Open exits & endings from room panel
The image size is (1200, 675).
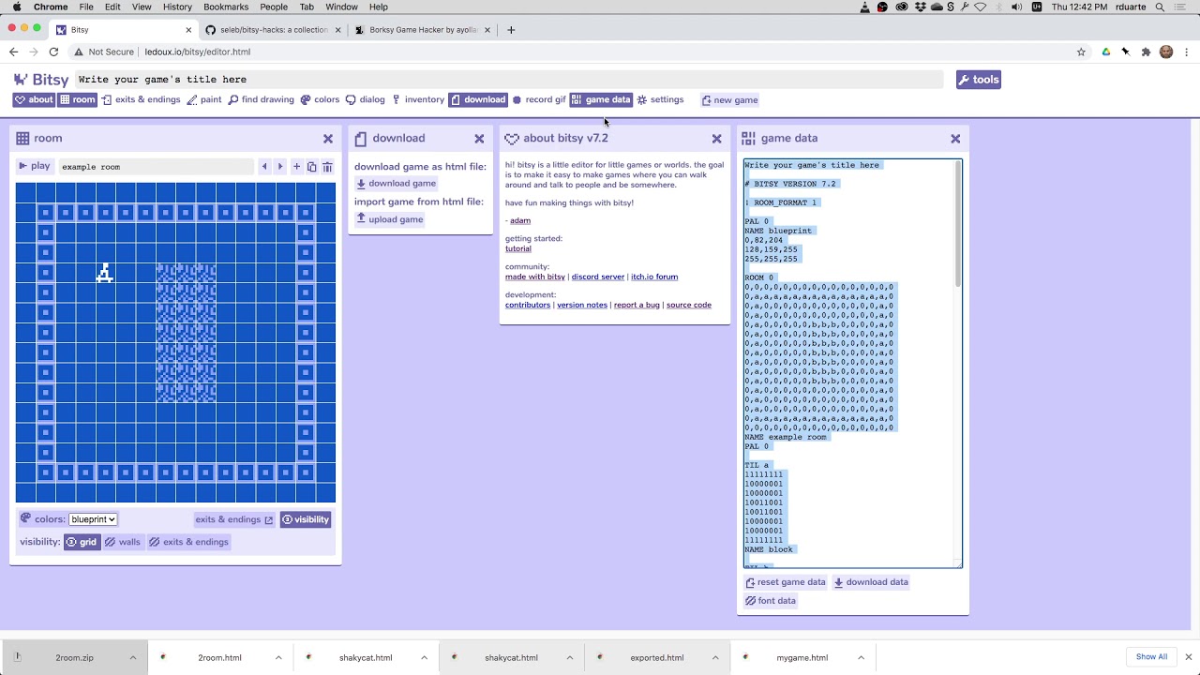pos(233,519)
